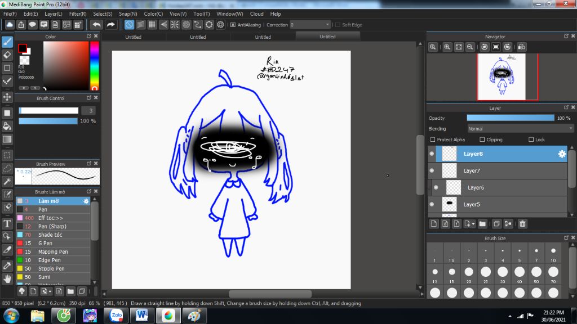Image resolution: width=577 pixels, height=324 pixels.
Task: Open the Window menu
Action: point(230,14)
